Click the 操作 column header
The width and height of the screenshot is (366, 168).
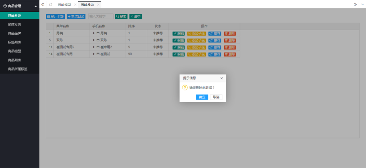[204, 26]
